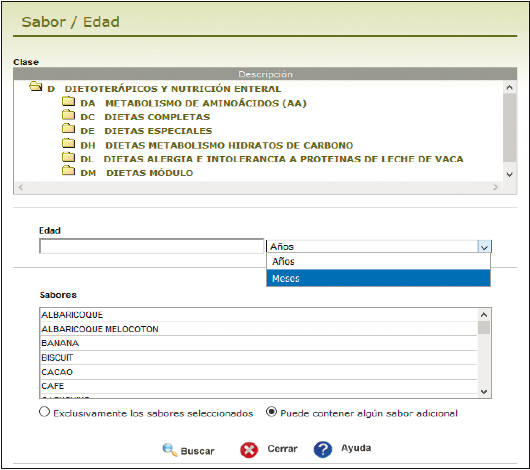530x470 pixels.
Task: Click the DA folder icon
Action: coord(68,101)
